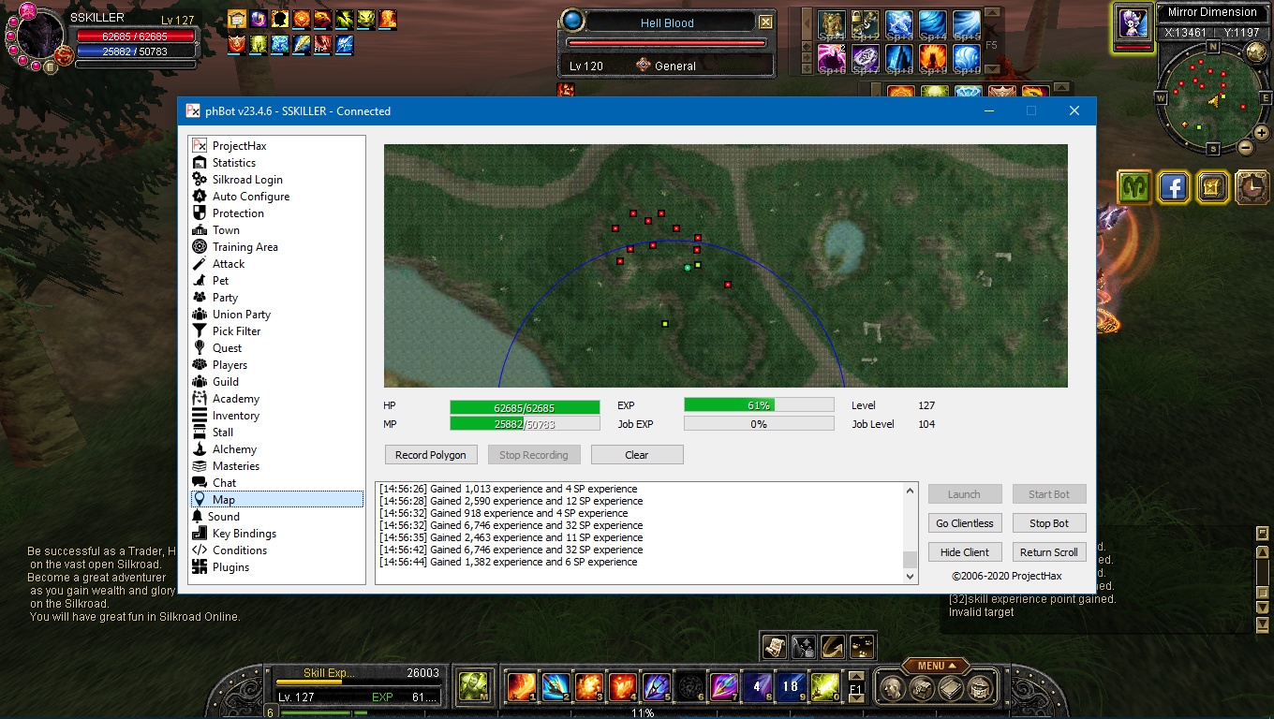Click the Go Clientless button

tap(964, 523)
